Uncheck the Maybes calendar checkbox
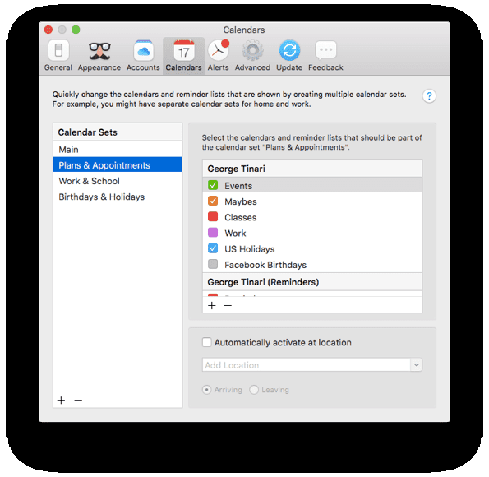The width and height of the screenshot is (489, 477). click(213, 201)
